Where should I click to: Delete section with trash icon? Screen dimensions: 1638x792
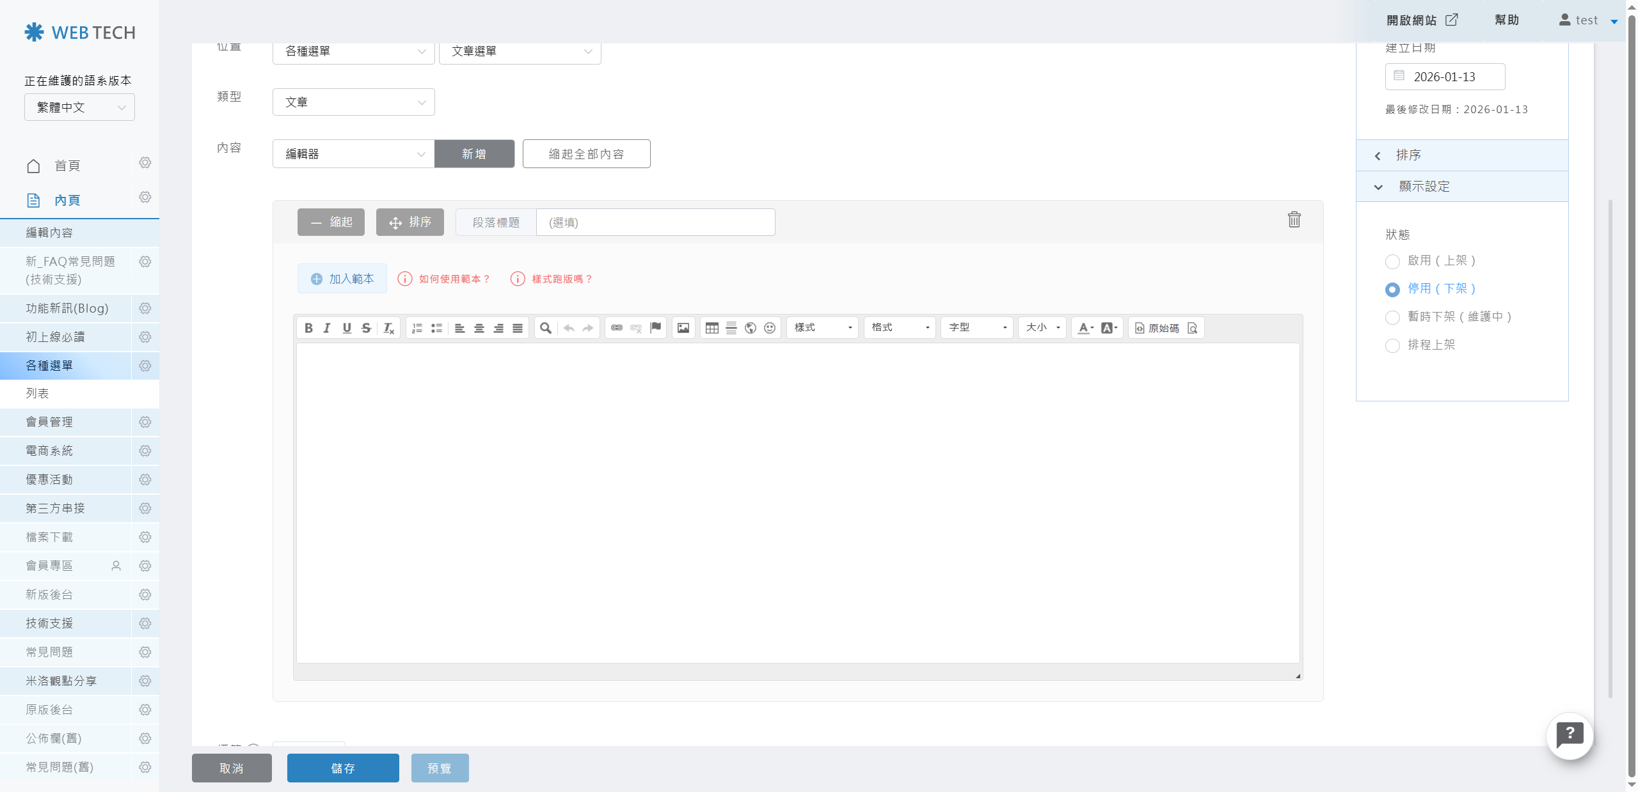click(x=1294, y=220)
